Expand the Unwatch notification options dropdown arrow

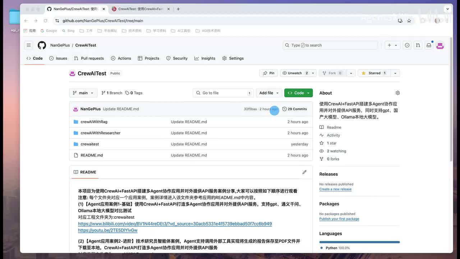coord(313,73)
